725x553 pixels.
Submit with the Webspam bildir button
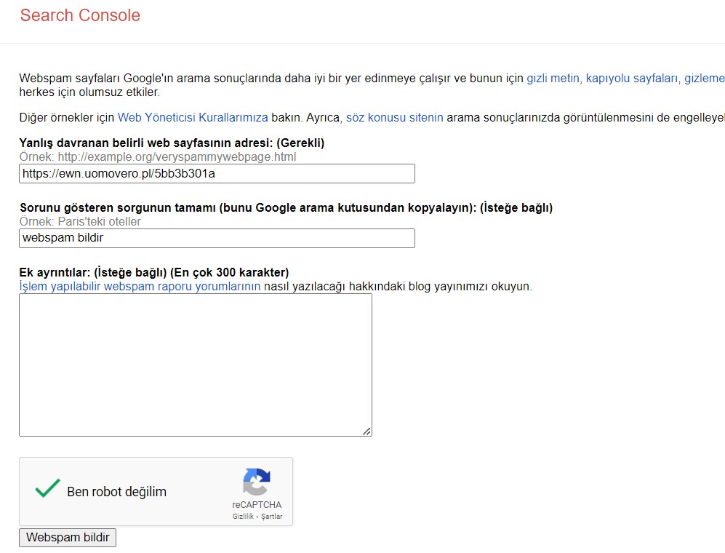[x=68, y=538]
